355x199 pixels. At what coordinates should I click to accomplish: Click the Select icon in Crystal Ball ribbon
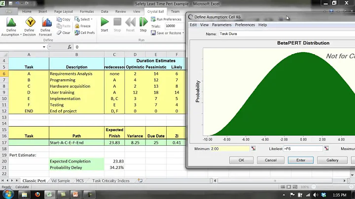77,19
